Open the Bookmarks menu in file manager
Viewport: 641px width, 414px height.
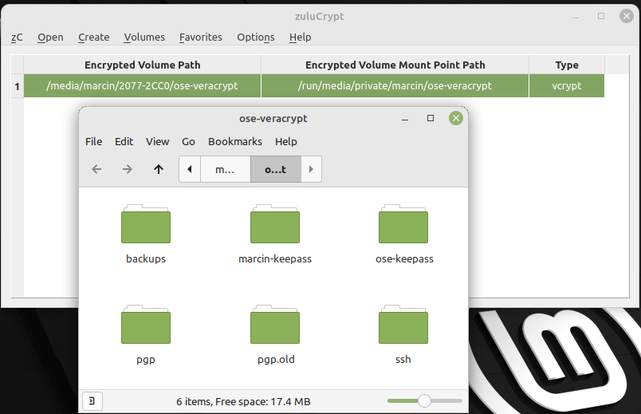pos(235,141)
